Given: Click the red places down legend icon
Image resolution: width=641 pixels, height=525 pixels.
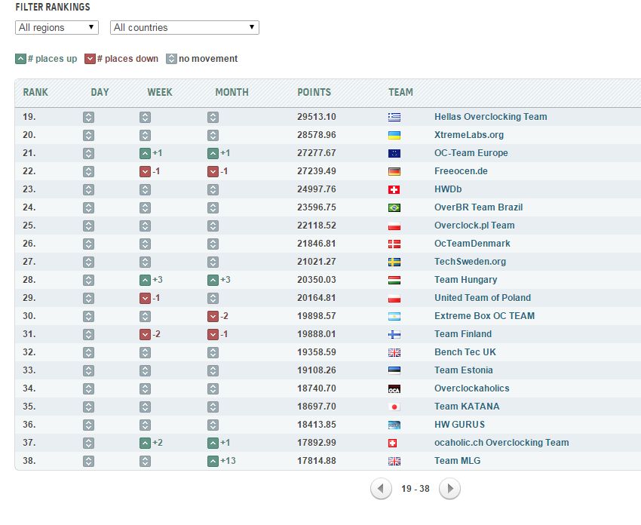Looking at the screenshot, I should pos(90,59).
